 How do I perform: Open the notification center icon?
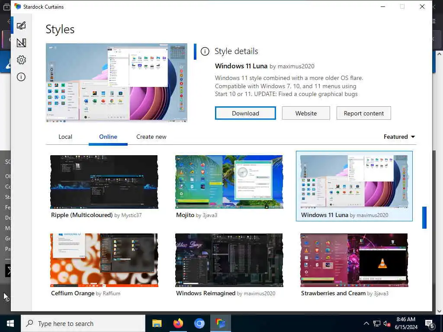click(429, 323)
